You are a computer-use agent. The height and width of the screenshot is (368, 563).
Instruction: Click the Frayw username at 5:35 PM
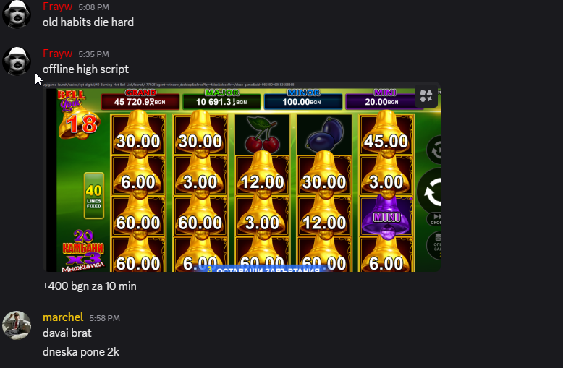(x=57, y=54)
